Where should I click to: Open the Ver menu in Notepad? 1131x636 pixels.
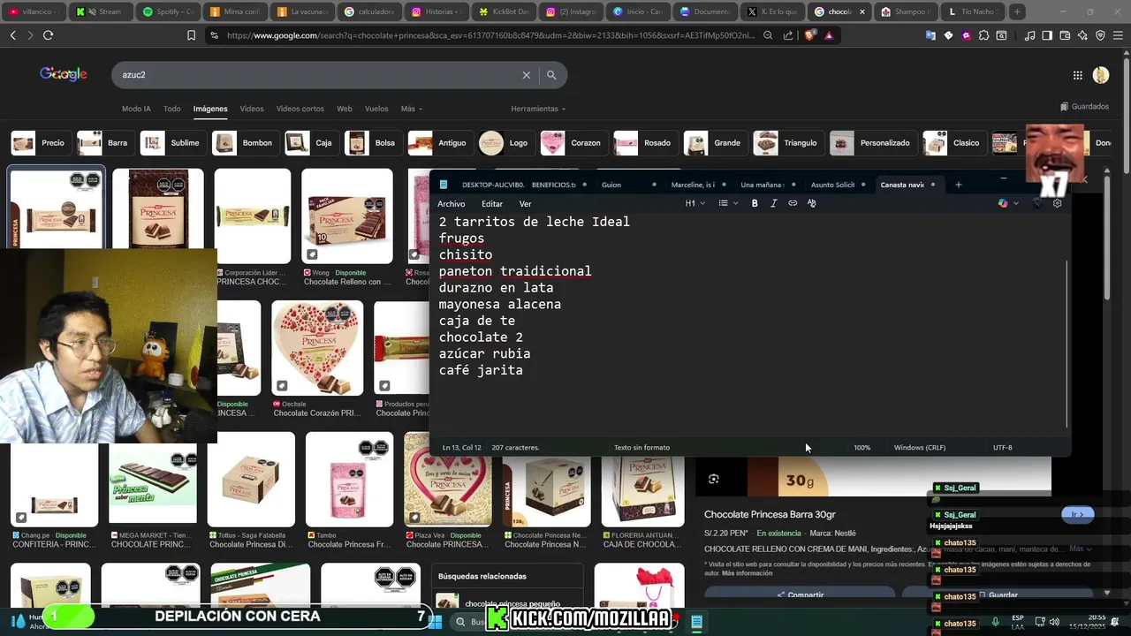[x=525, y=204]
